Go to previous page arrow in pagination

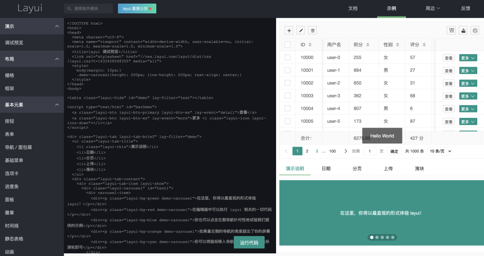286,151
